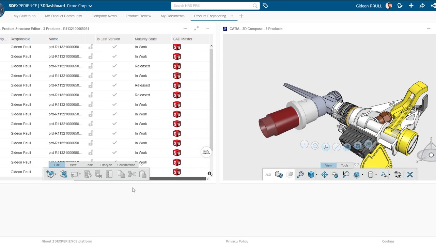Open the Properties list icon in the Edit toolbar

pyautogui.click(x=109, y=174)
